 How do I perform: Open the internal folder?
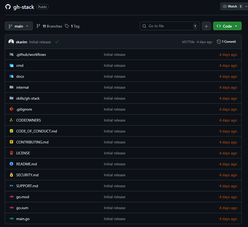[22, 87]
